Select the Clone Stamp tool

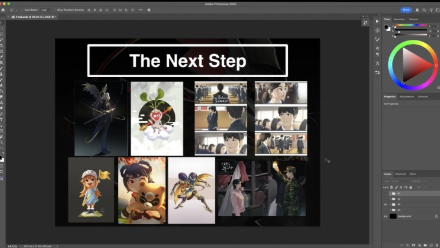pos(1,74)
